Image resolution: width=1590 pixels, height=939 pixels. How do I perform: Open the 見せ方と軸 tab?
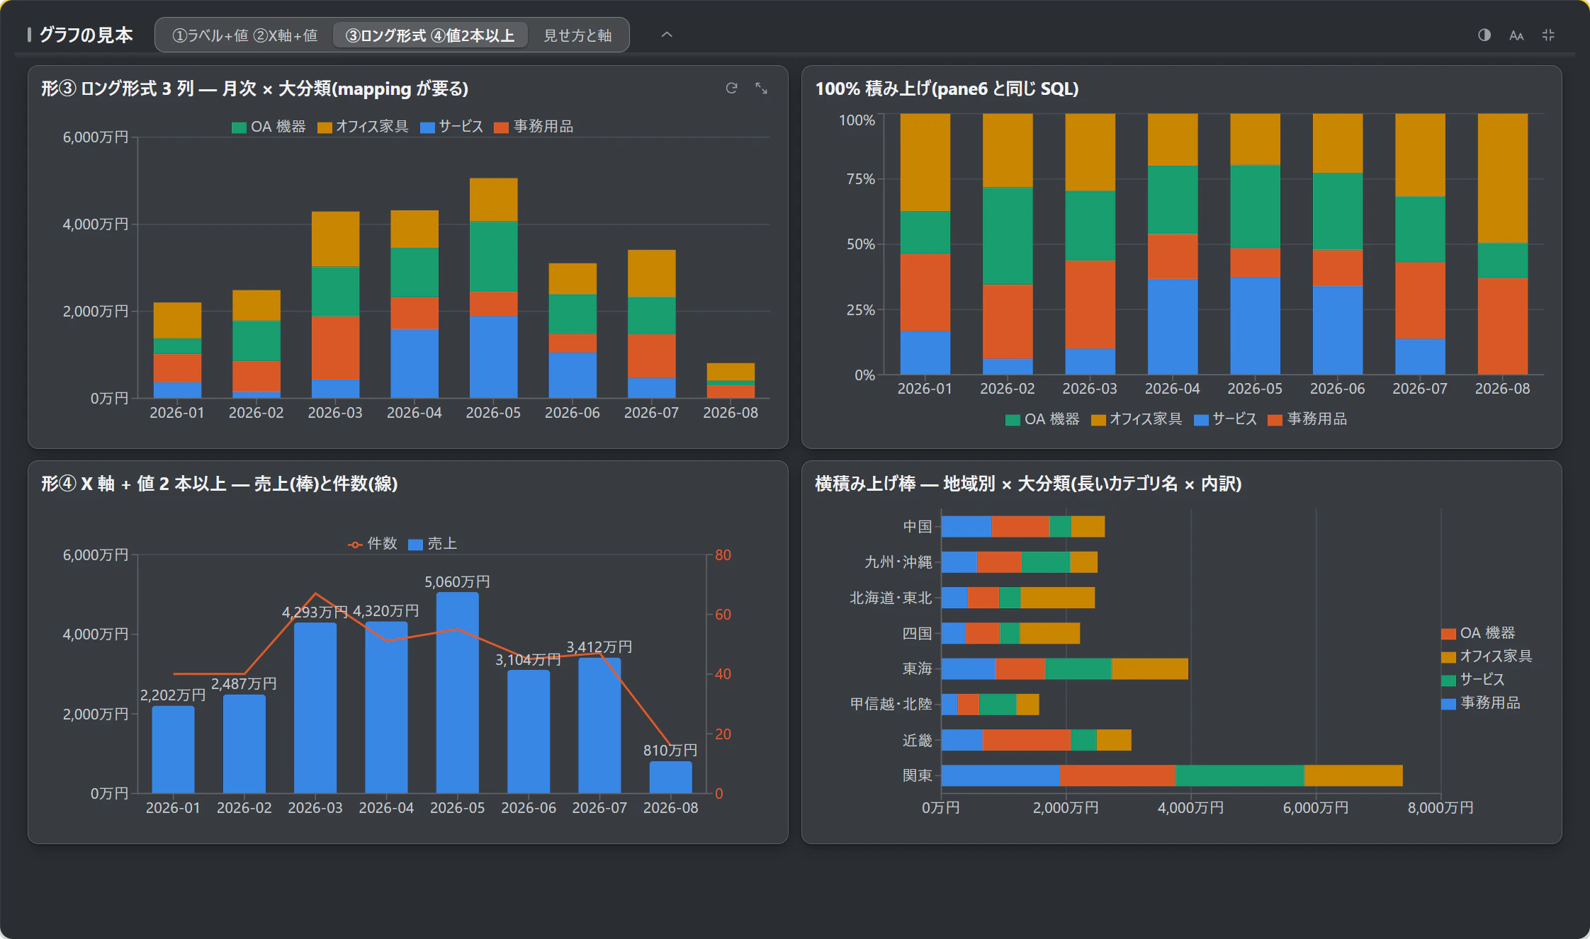577,35
